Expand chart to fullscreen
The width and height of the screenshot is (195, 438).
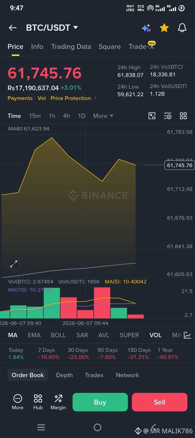coord(14,264)
